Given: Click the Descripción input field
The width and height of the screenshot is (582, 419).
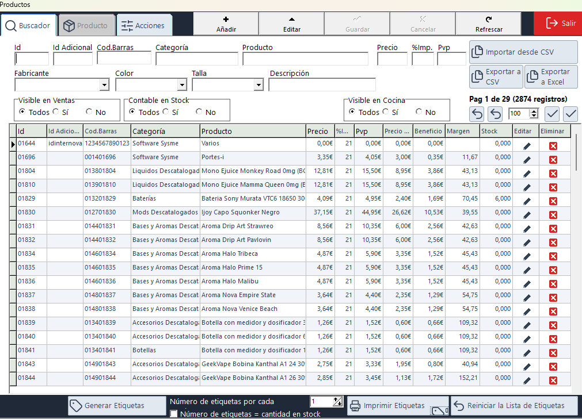Looking at the screenshot, I should coord(322,84).
